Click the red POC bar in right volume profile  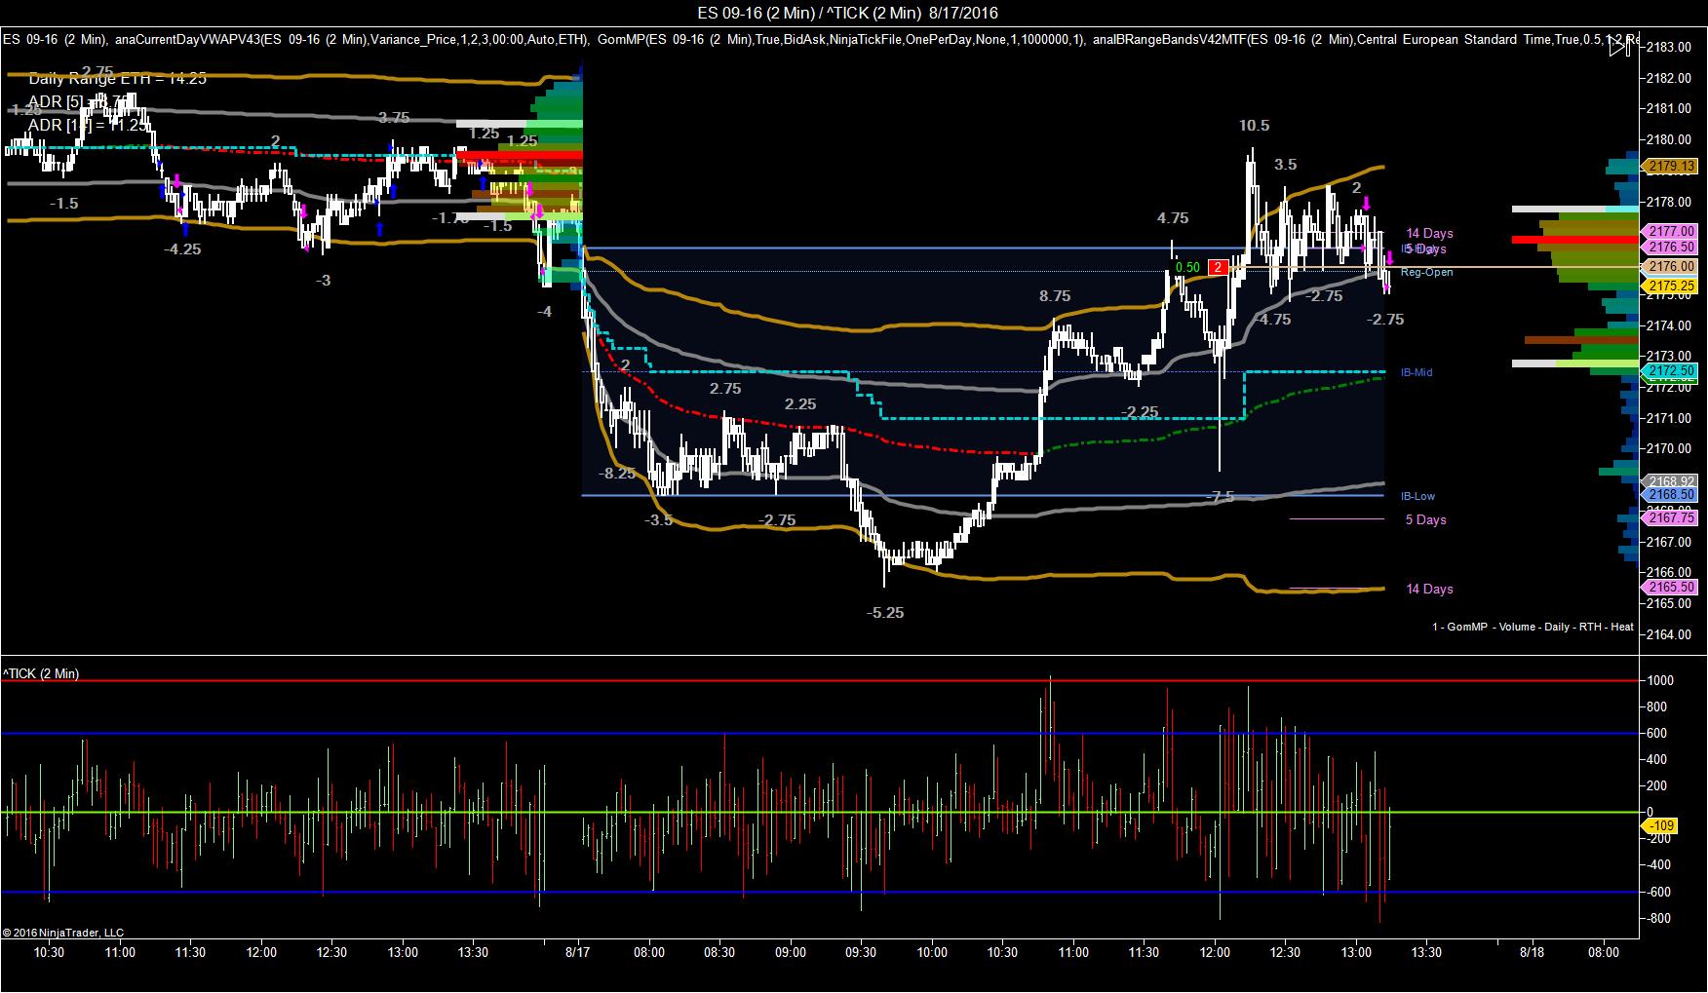point(1575,240)
